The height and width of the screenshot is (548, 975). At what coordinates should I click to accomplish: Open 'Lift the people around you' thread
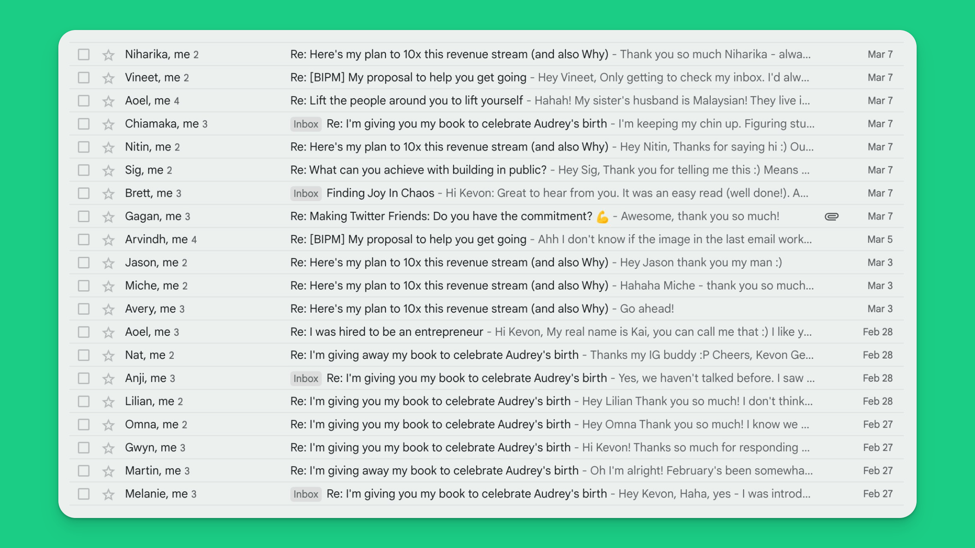pyautogui.click(x=406, y=101)
